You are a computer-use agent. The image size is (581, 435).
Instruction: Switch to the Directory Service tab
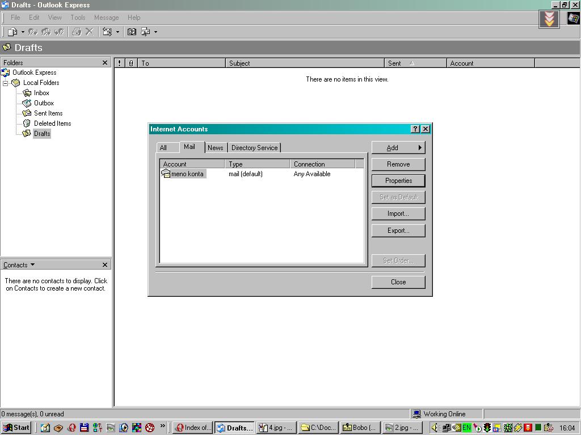click(254, 148)
